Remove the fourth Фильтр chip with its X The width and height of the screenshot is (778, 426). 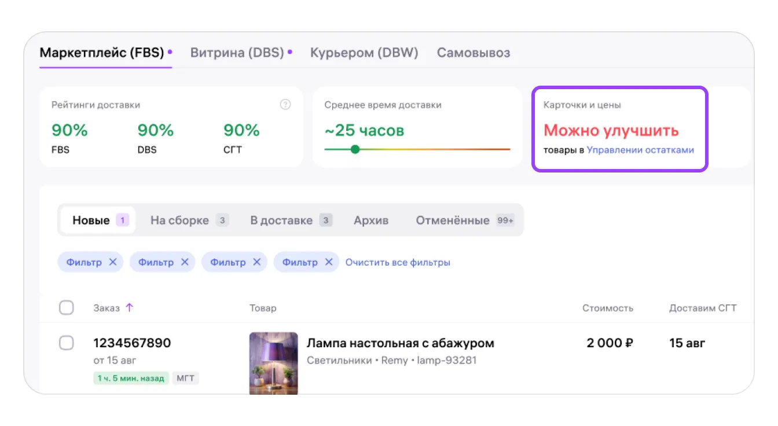(x=328, y=262)
